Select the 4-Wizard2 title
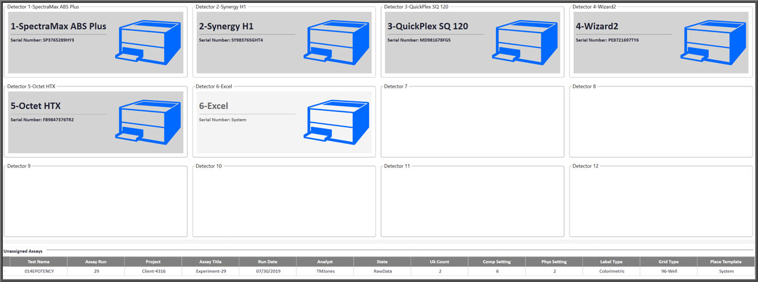 click(x=597, y=27)
